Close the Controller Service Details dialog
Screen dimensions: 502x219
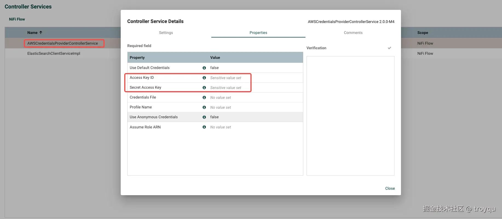click(390, 188)
